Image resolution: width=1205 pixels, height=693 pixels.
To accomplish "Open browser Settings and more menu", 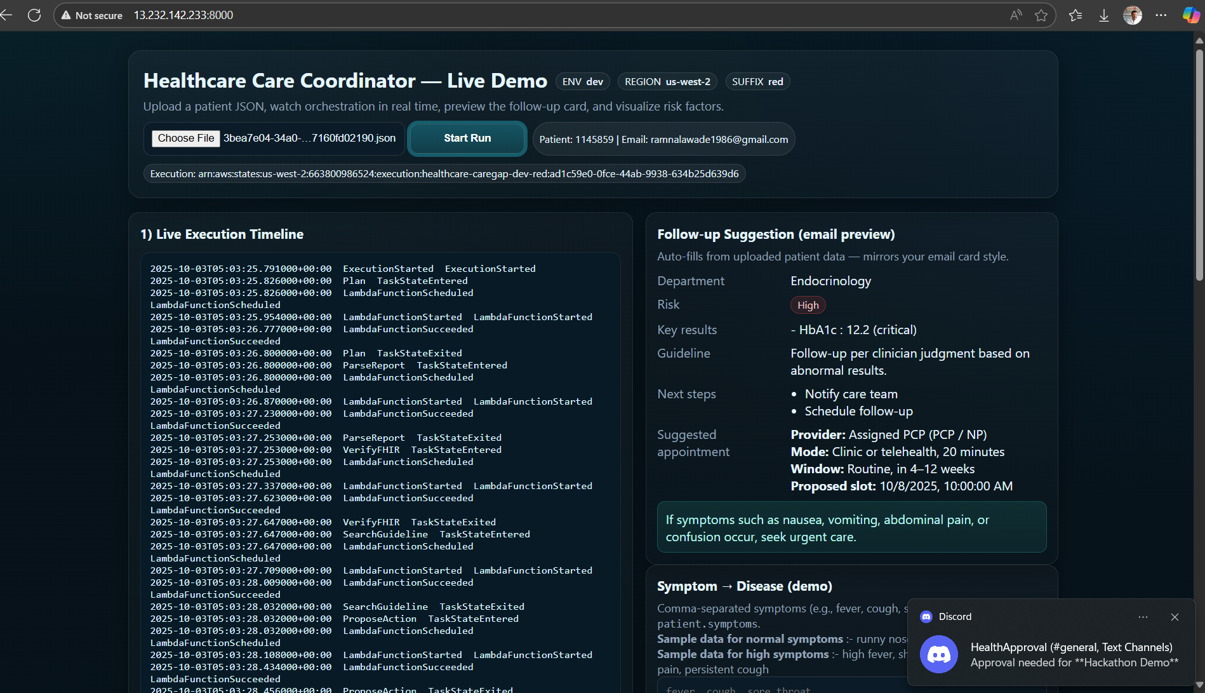I will [x=1161, y=15].
